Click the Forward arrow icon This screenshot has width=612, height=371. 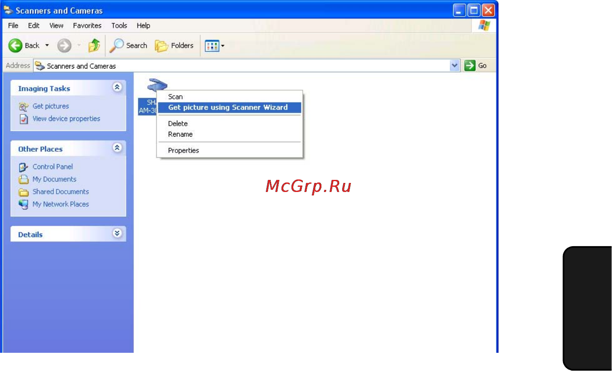(x=64, y=45)
